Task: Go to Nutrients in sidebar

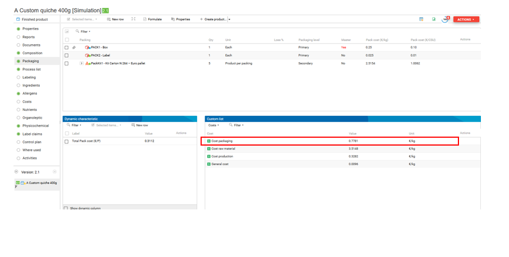Action: pos(30,110)
